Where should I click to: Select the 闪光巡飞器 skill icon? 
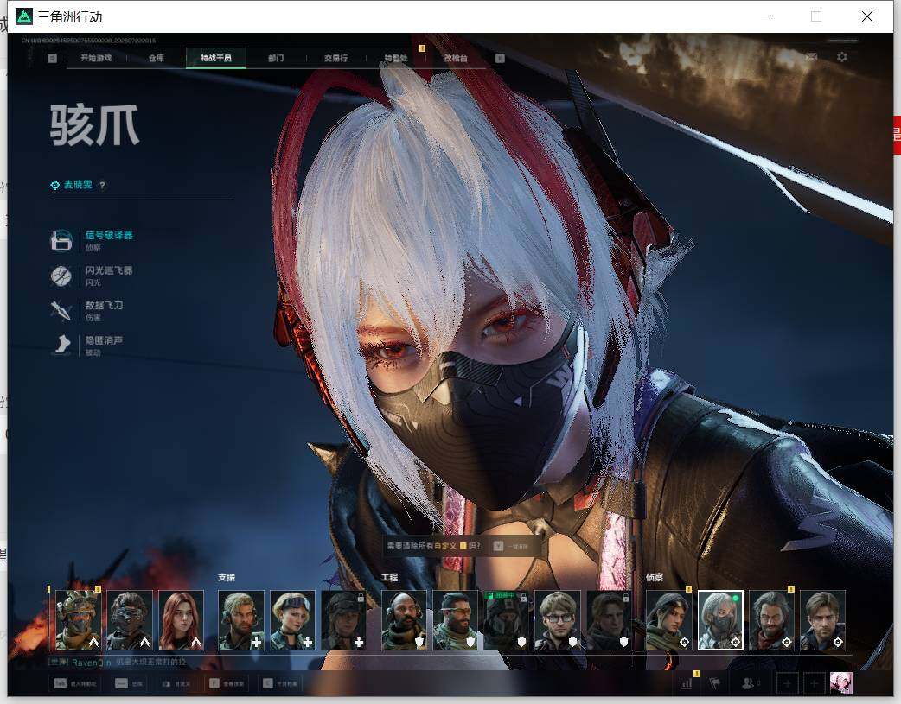tap(61, 276)
